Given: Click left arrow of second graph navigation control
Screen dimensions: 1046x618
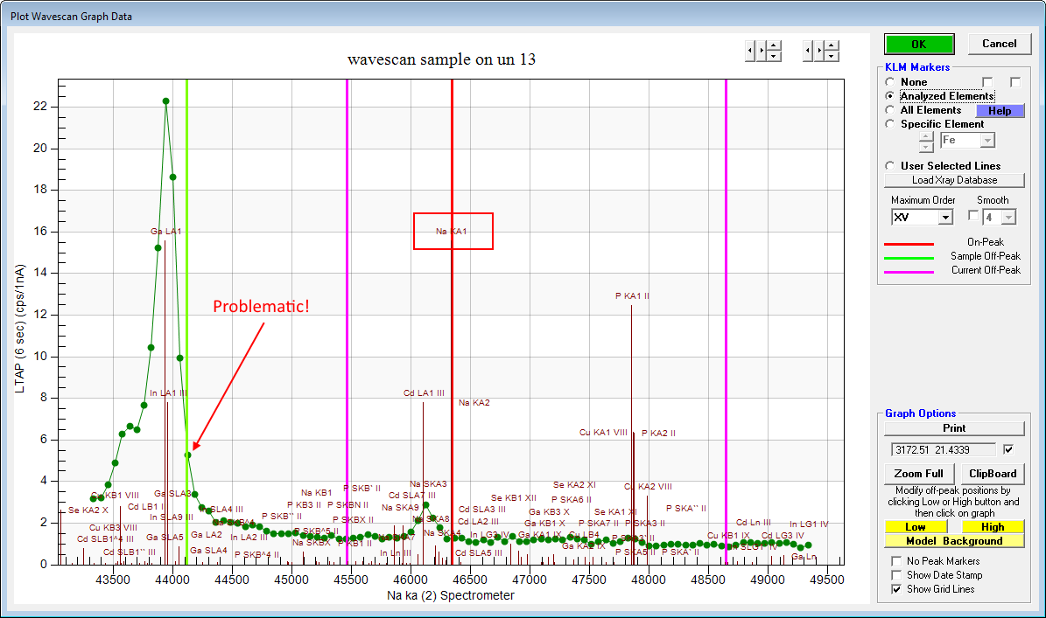Looking at the screenshot, I should pyautogui.click(x=808, y=51).
